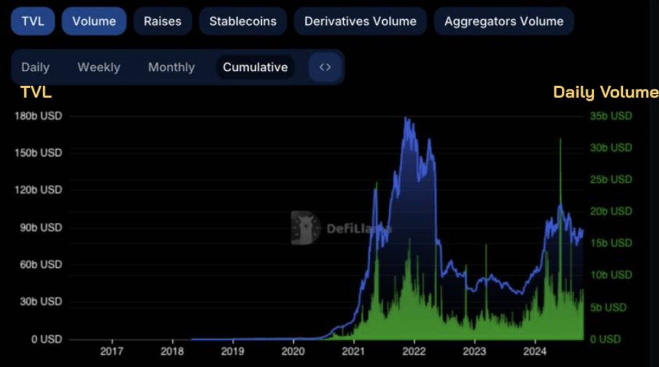This screenshot has height=367, width=659.
Task: Click the blue TVL peak near 2022
Action: 406,118
